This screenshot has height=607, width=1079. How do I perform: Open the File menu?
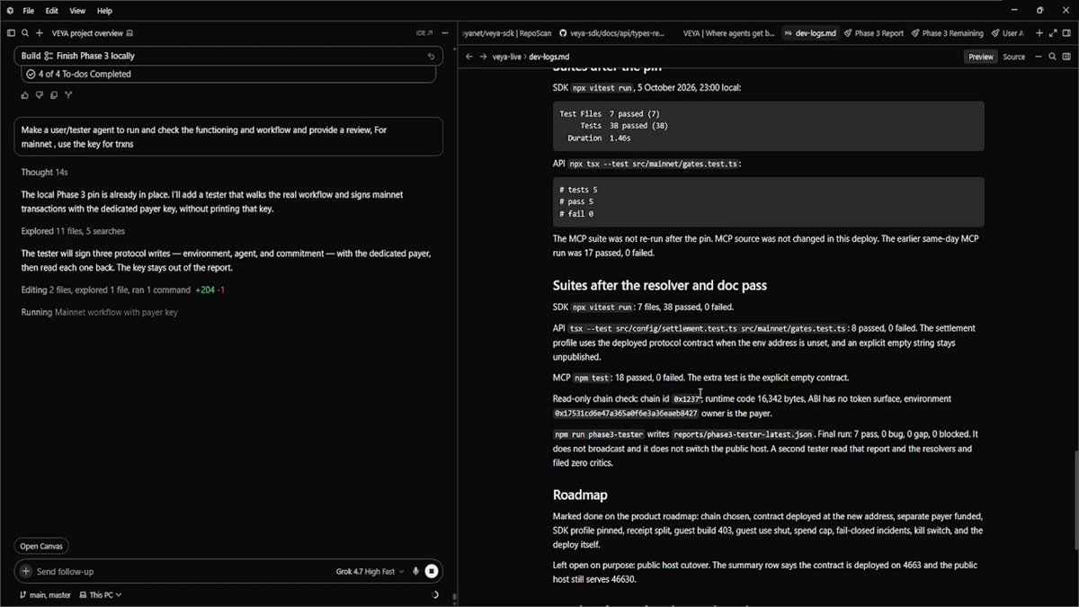coord(28,11)
